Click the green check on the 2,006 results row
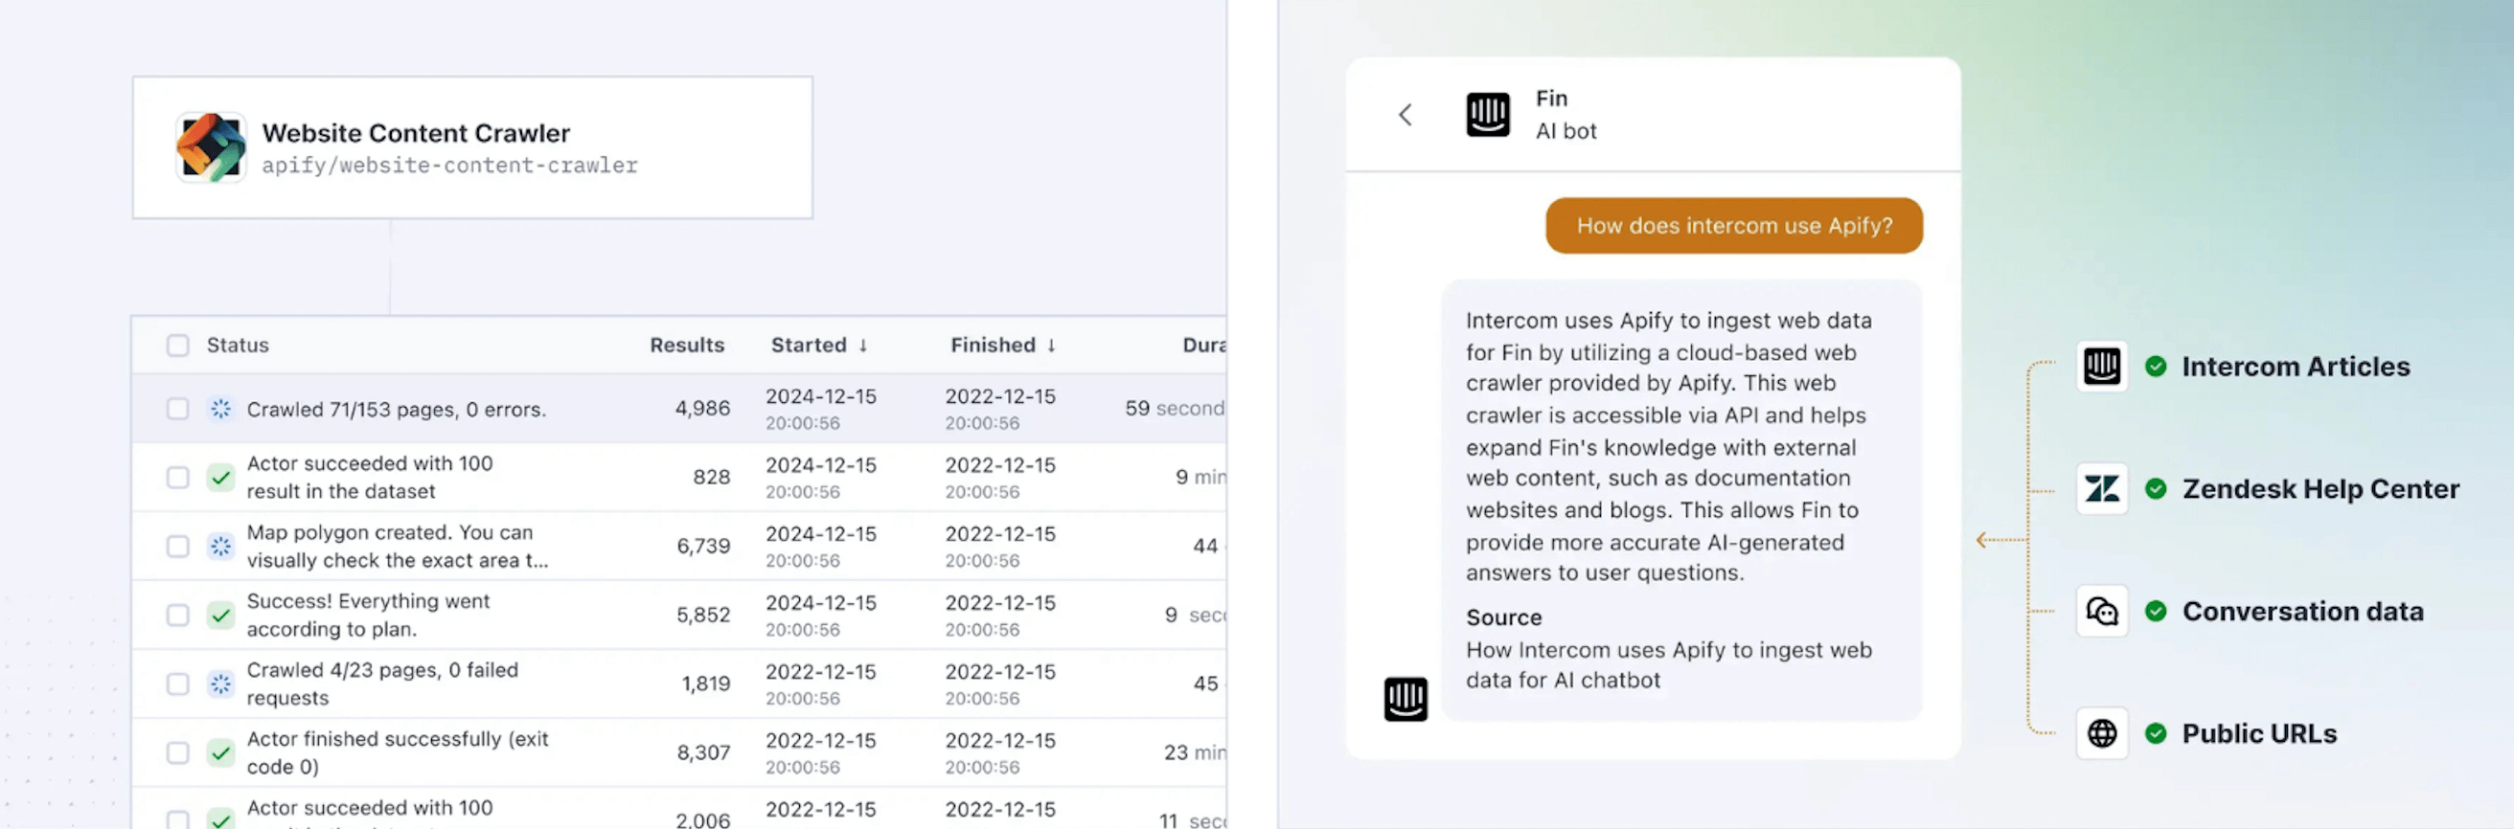Viewport: 2514px width, 829px height. 221,819
